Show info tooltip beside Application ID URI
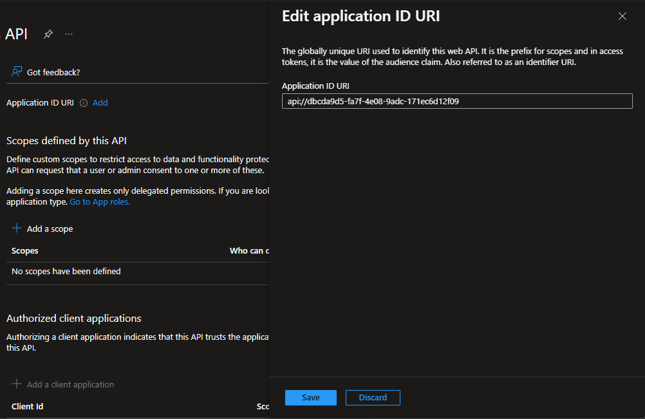The width and height of the screenshot is (645, 419). click(84, 103)
